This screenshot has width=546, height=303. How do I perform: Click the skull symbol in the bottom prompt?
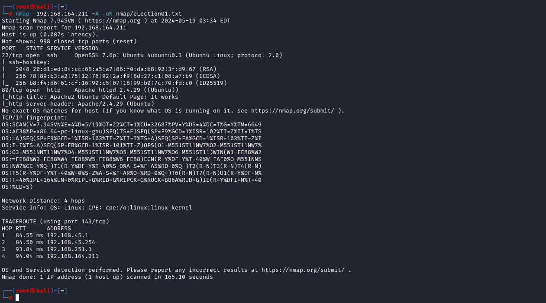click(33, 290)
